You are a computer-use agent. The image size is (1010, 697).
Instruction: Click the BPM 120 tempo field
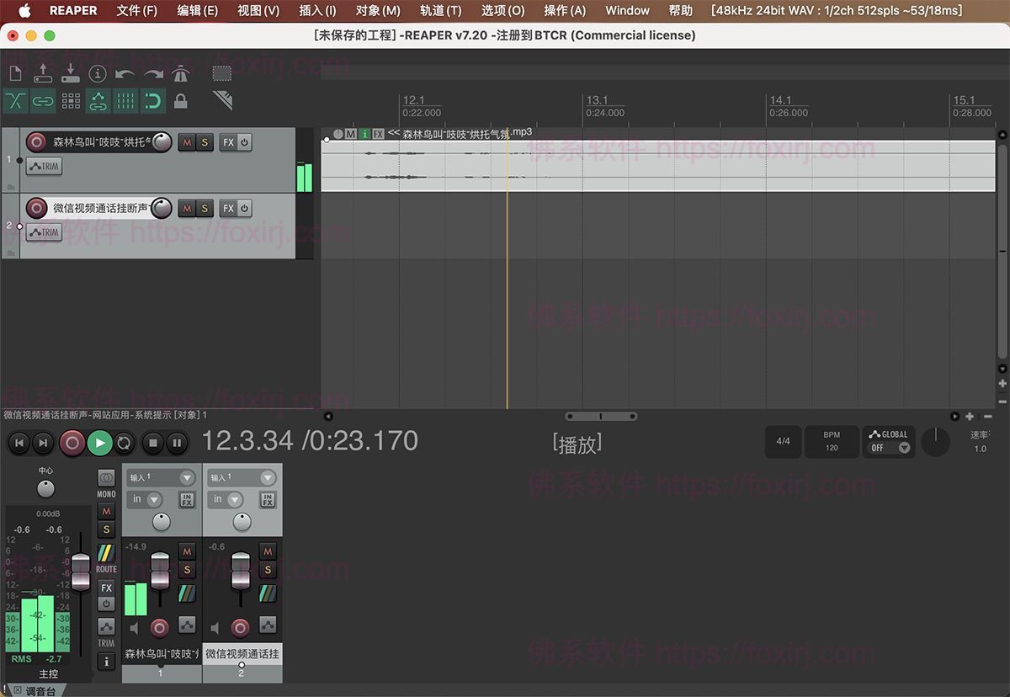click(832, 442)
